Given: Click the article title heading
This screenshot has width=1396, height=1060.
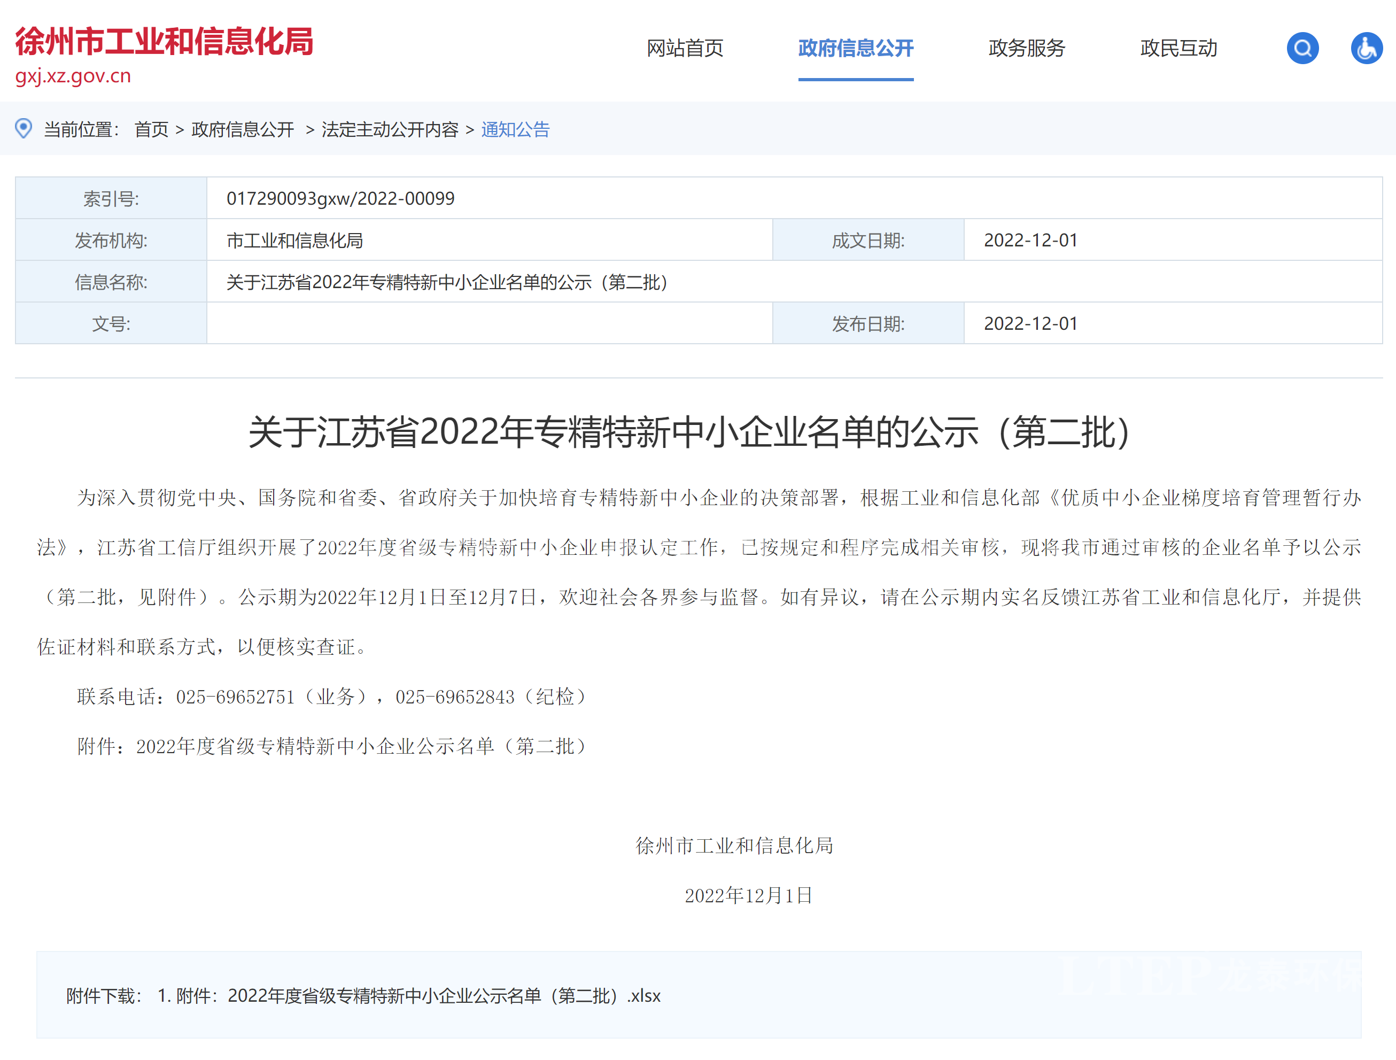Looking at the screenshot, I should coord(691,432).
